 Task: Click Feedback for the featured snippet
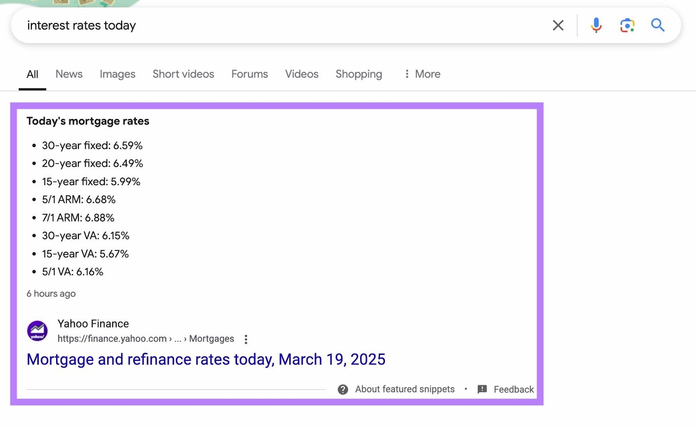[514, 389]
